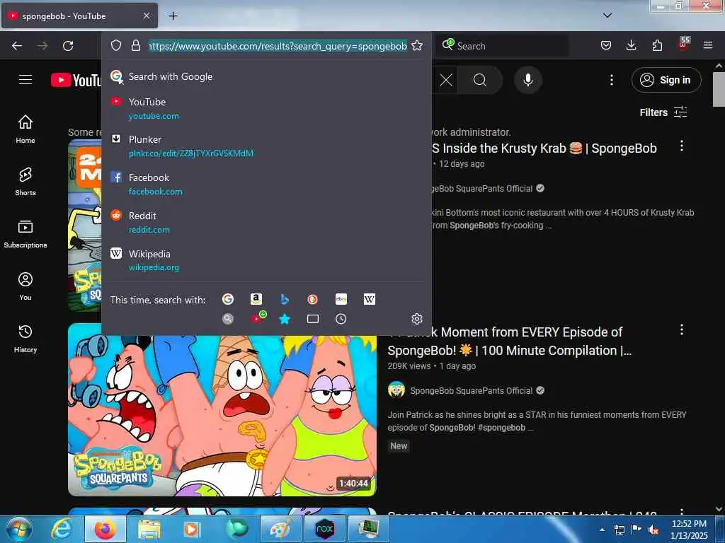Choose the Reddit reddit.com suggestion
The width and height of the screenshot is (725, 543).
(x=266, y=223)
